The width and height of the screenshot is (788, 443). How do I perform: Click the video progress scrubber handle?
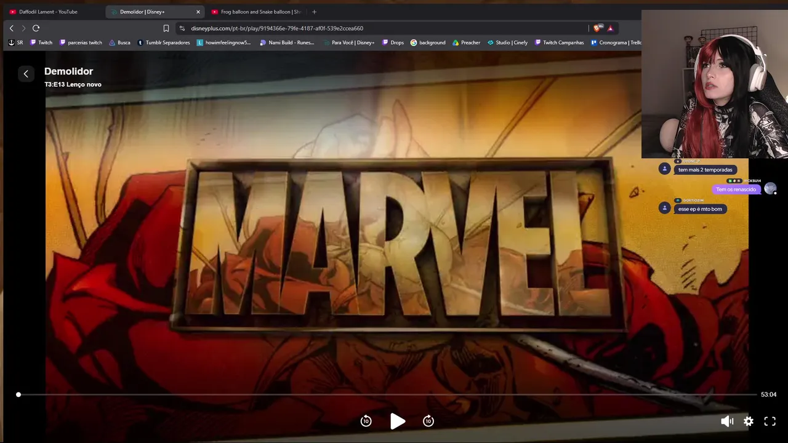click(x=18, y=394)
